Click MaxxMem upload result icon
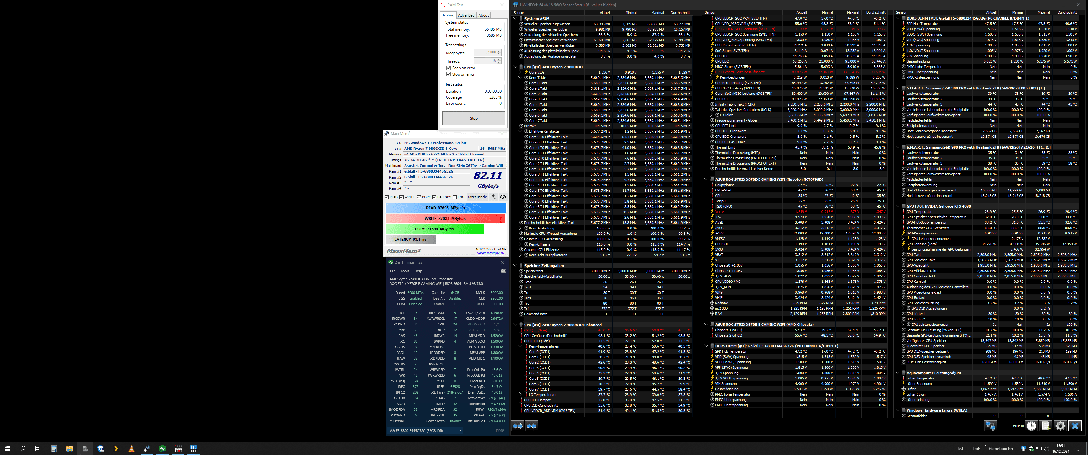 [493, 197]
